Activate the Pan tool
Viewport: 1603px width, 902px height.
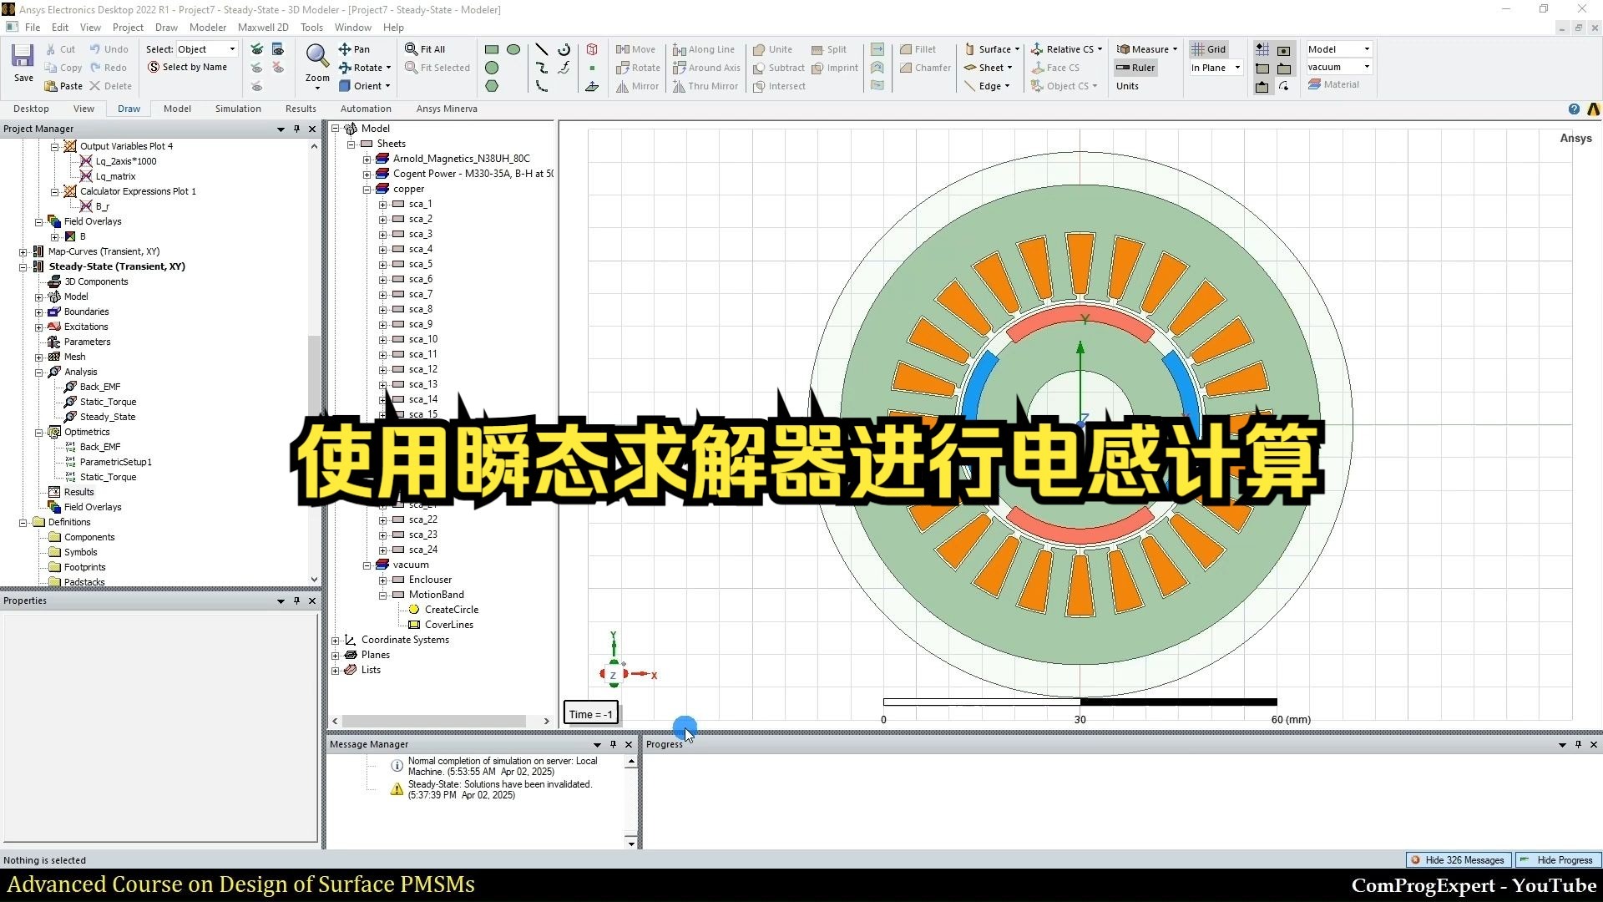[x=354, y=49]
